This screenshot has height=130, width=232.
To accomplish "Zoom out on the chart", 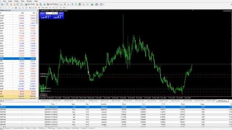I will click(x=76, y=4).
